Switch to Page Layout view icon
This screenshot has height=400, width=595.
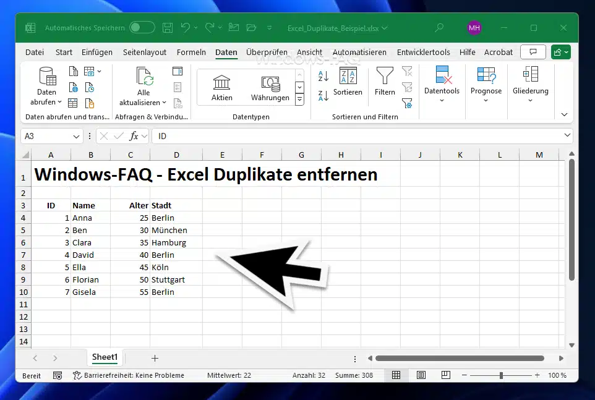[421, 375]
